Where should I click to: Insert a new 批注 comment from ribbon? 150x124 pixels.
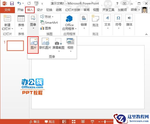tap(96, 21)
